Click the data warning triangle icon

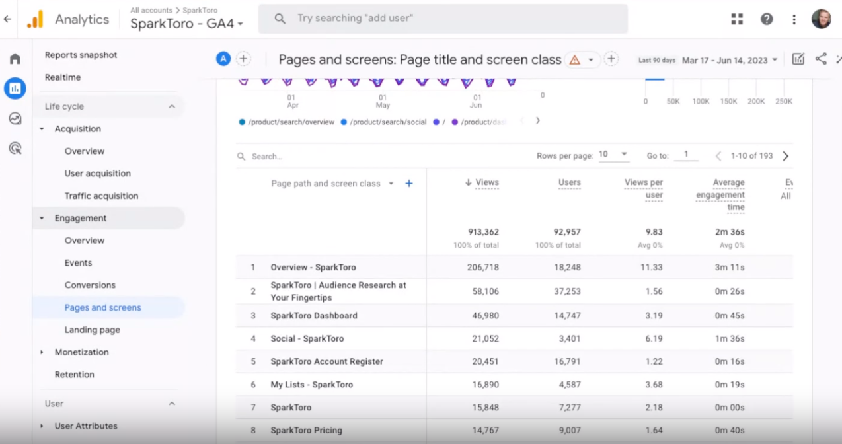pyautogui.click(x=574, y=60)
